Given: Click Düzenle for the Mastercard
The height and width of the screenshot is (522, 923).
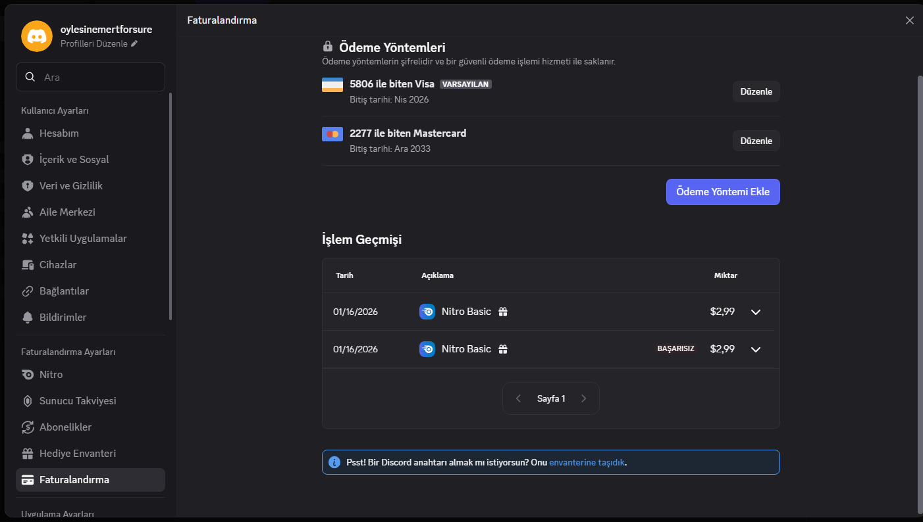Looking at the screenshot, I should coord(756,141).
